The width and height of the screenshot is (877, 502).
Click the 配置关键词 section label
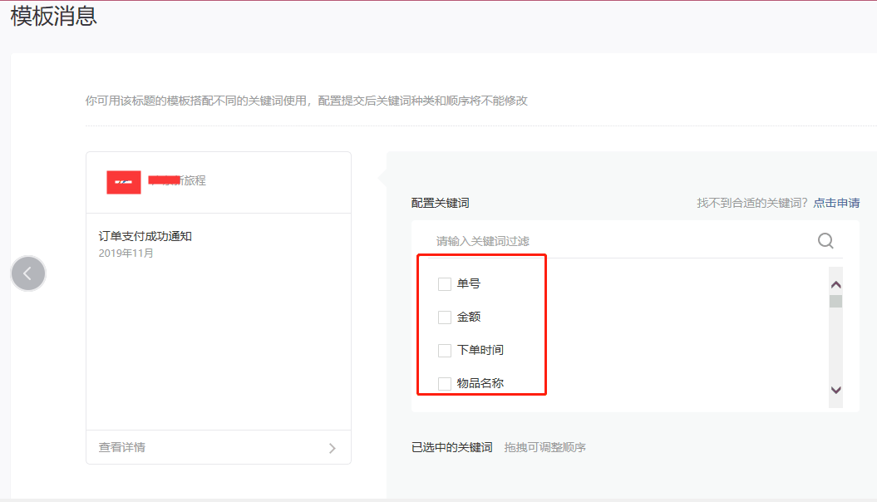coord(441,203)
